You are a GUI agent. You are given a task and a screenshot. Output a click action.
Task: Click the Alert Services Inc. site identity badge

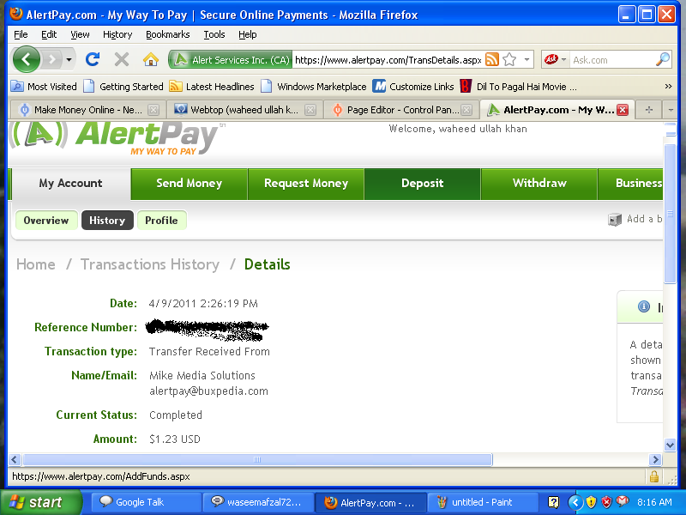coord(231,59)
